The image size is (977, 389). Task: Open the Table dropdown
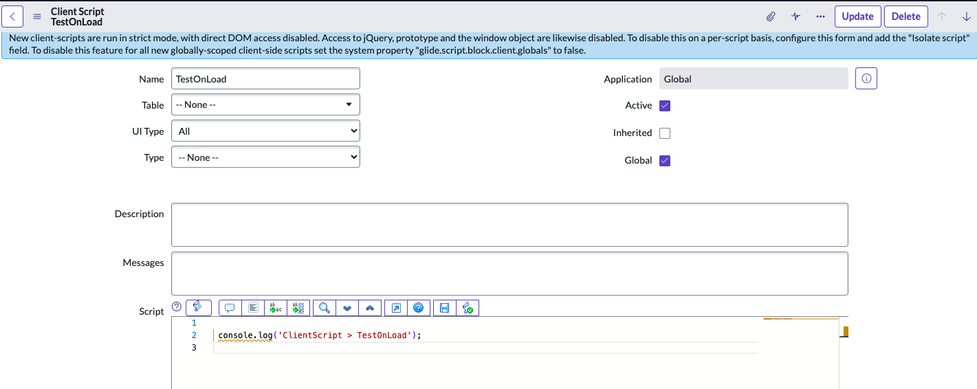pos(265,105)
